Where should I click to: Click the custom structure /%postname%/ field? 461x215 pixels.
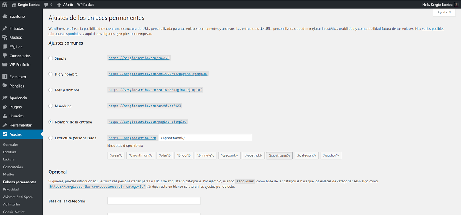tap(206, 138)
